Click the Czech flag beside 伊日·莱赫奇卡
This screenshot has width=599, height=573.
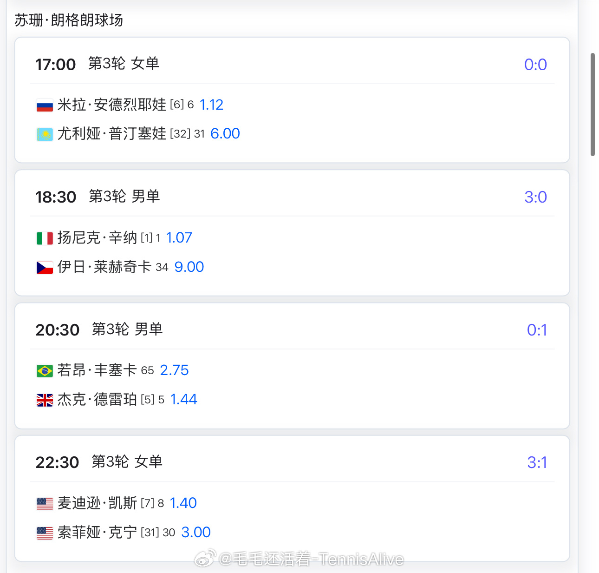[45, 268]
